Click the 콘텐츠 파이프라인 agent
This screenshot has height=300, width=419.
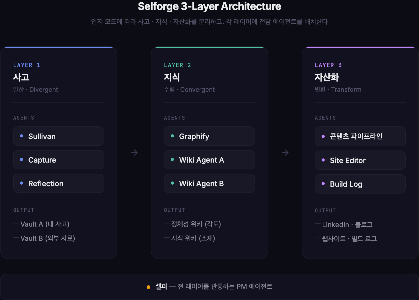360,136
